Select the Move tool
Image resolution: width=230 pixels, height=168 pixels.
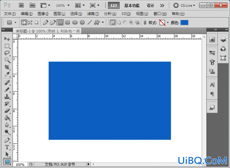coord(7,39)
